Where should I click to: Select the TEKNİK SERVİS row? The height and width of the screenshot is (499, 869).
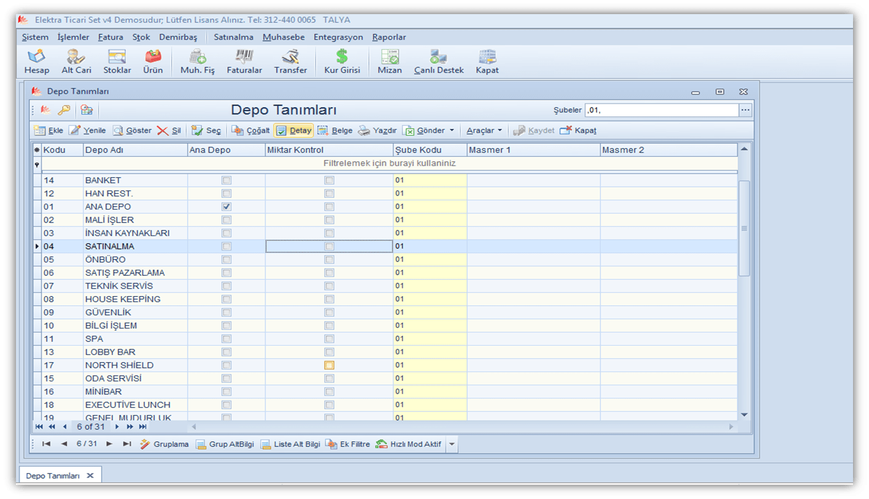click(385, 286)
